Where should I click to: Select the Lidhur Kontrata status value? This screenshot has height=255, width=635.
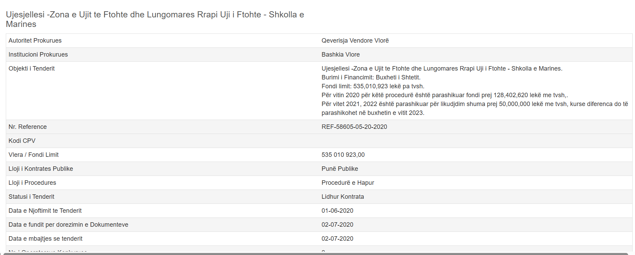[x=342, y=197]
